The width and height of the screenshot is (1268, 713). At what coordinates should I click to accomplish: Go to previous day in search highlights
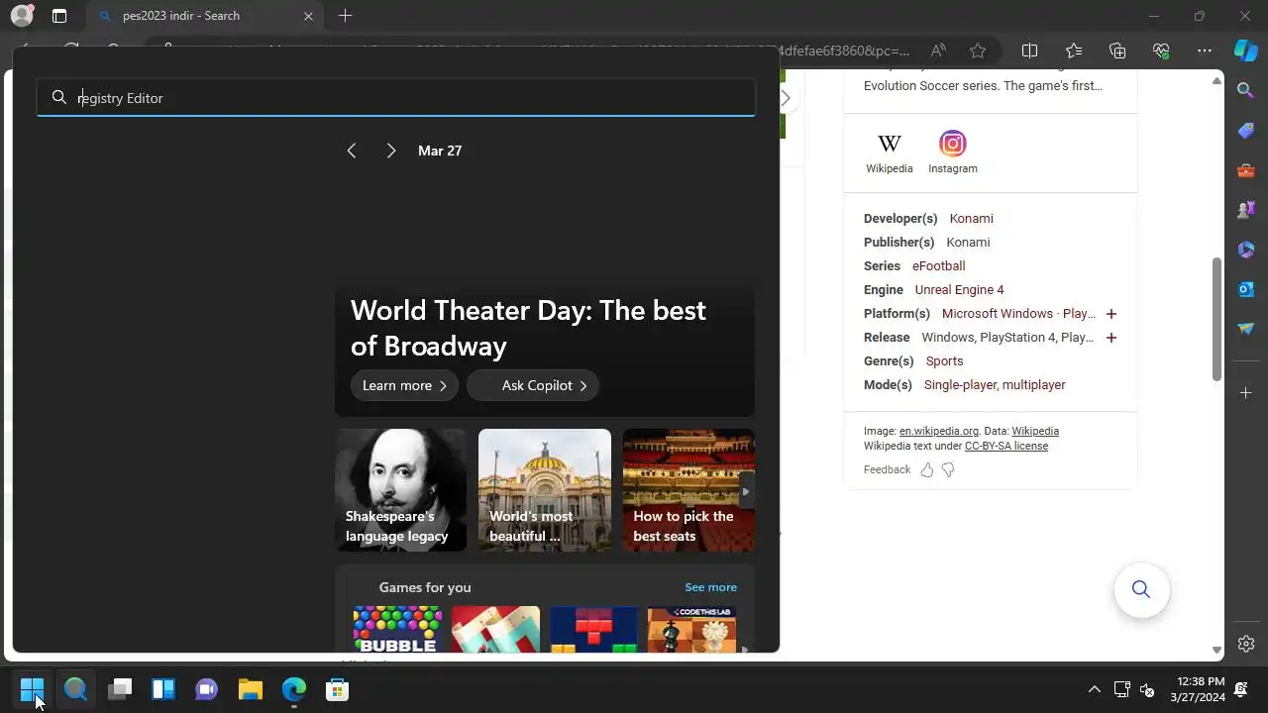pos(352,151)
